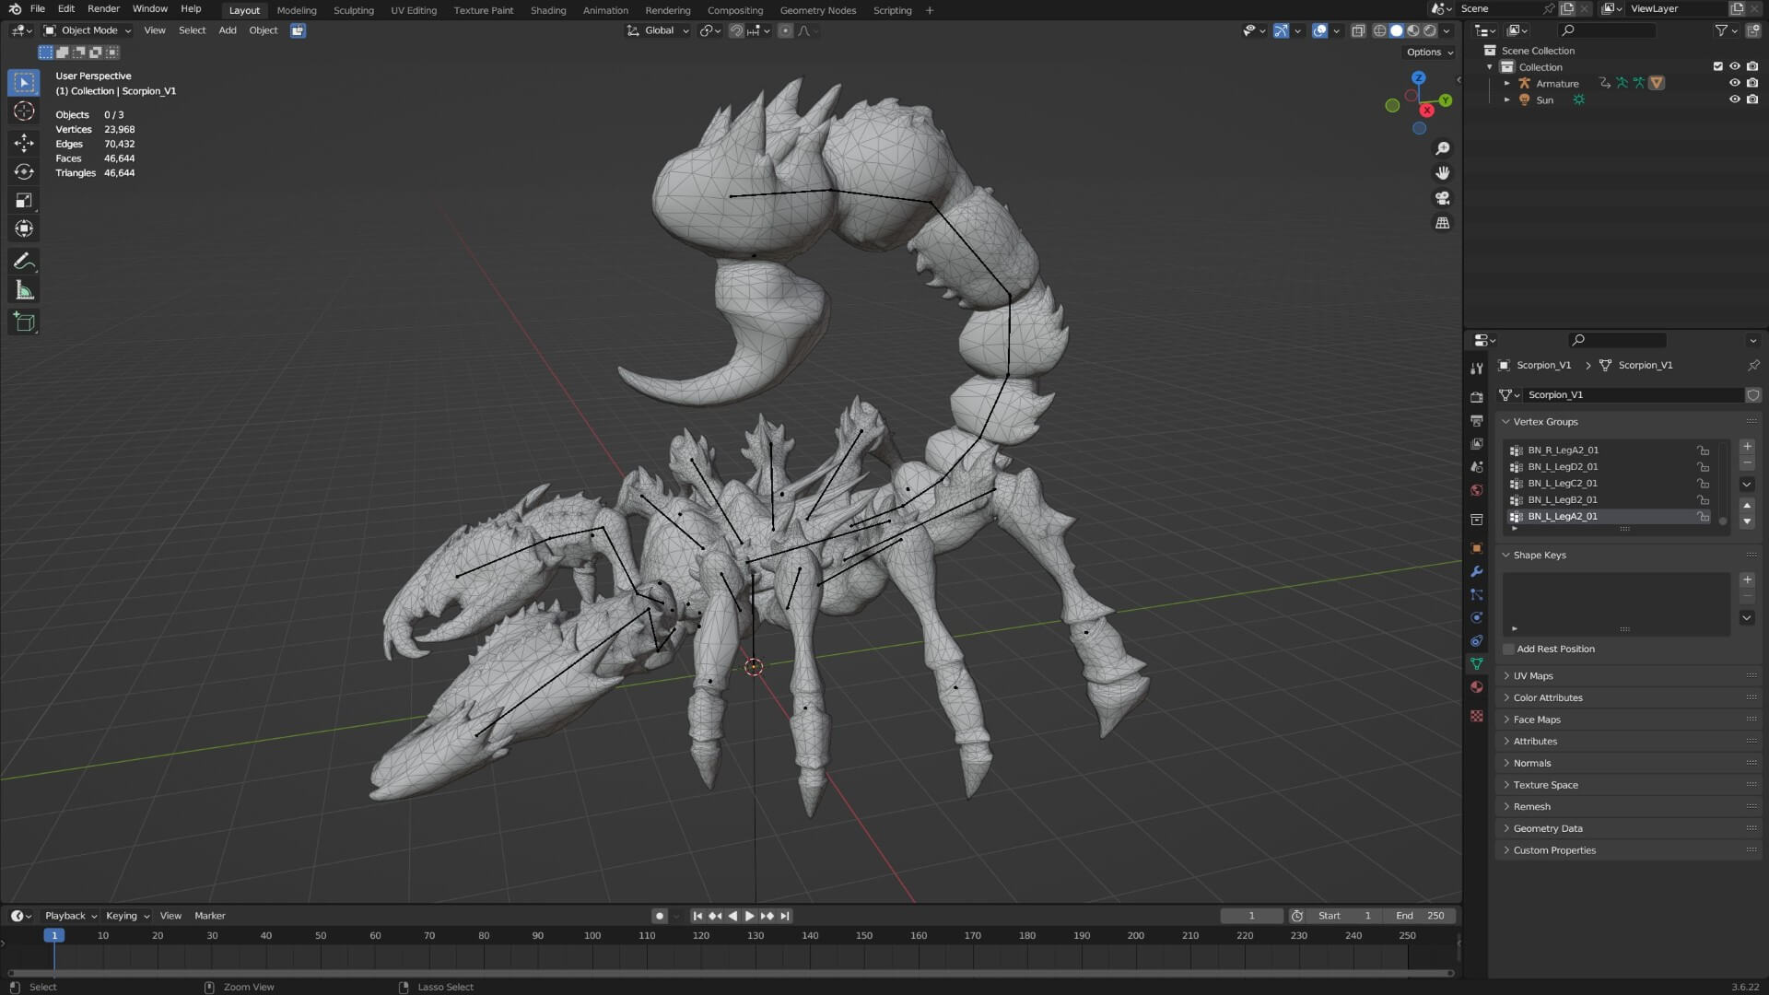Viewport: 1769px width, 995px height.
Task: Select the Scale tool
Action: point(24,200)
